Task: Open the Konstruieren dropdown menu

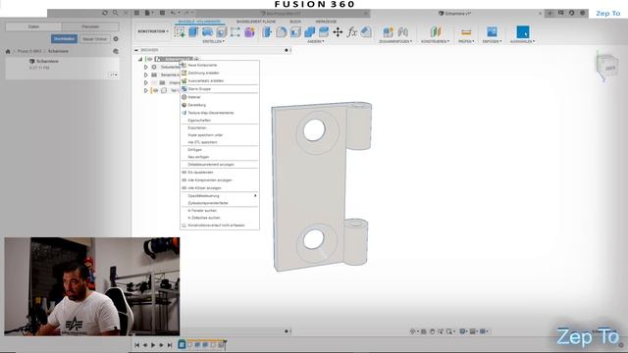Action: click(x=435, y=41)
